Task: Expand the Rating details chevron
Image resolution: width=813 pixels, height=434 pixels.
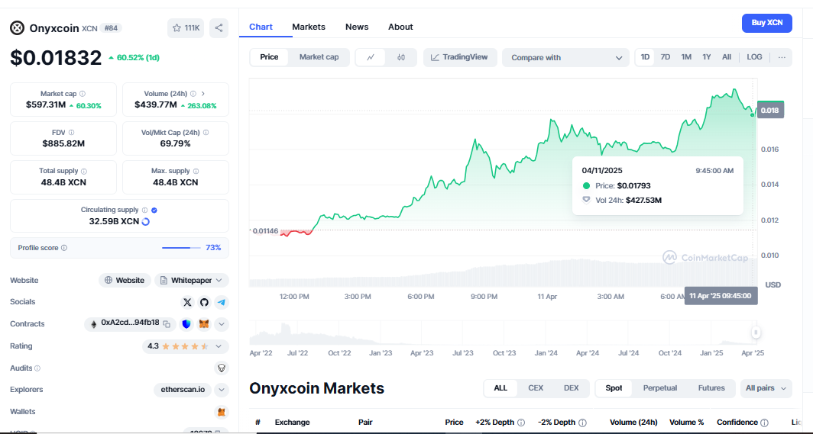Action: [219, 346]
